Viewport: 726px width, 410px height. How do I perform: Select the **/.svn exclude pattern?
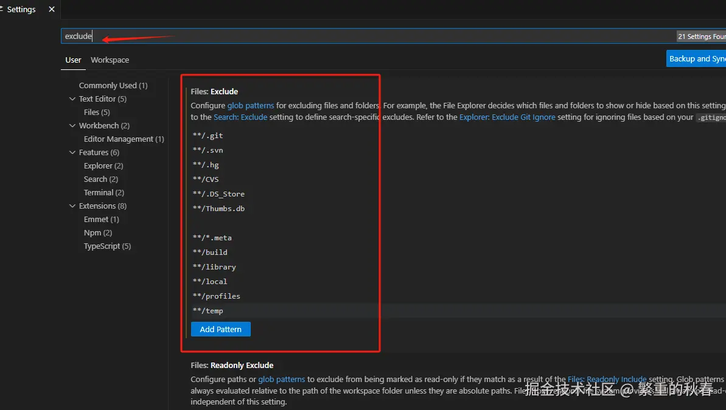tap(208, 150)
